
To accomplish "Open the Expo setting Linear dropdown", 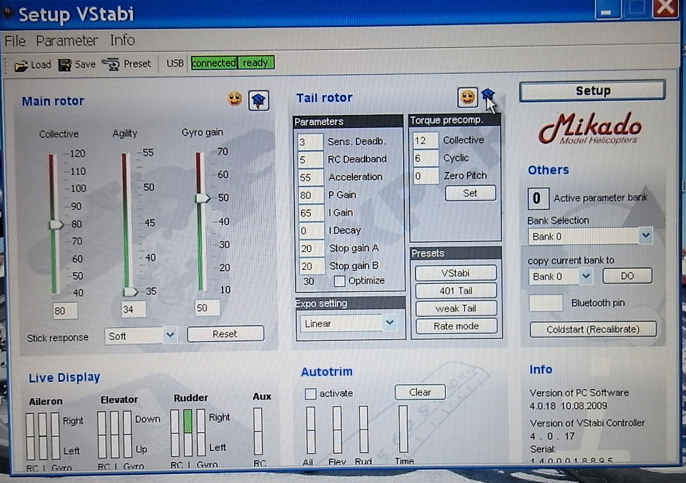I will pos(389,323).
